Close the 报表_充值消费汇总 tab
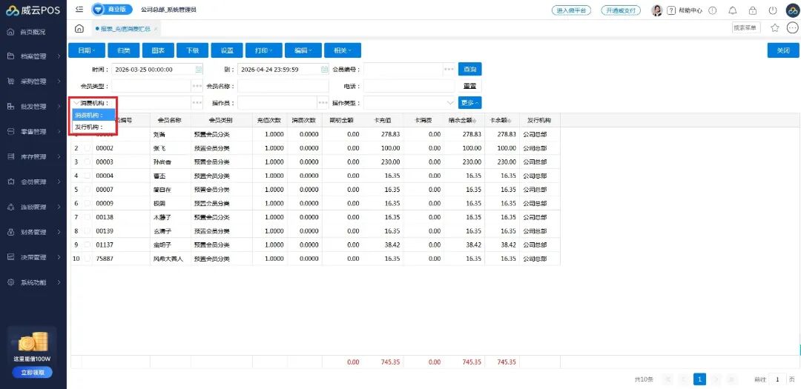 pos(155,29)
